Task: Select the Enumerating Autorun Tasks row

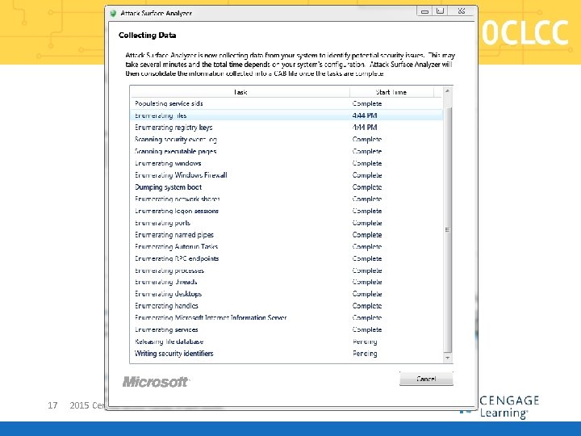Action: pos(286,246)
